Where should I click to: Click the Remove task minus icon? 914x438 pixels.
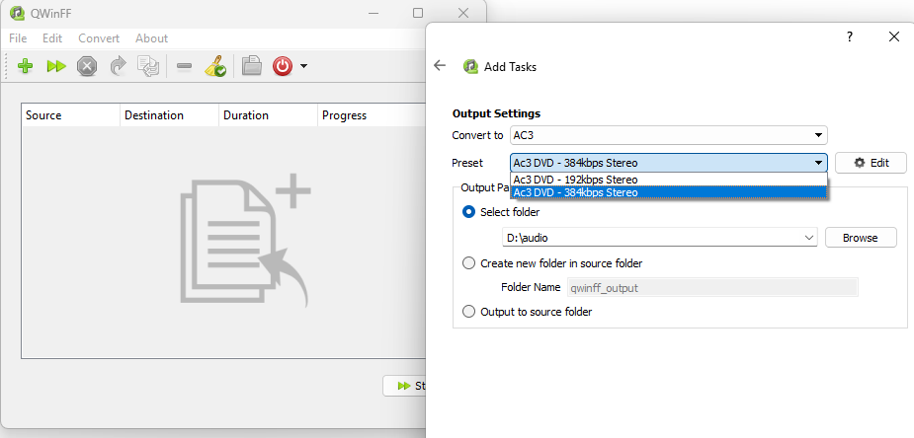click(184, 66)
